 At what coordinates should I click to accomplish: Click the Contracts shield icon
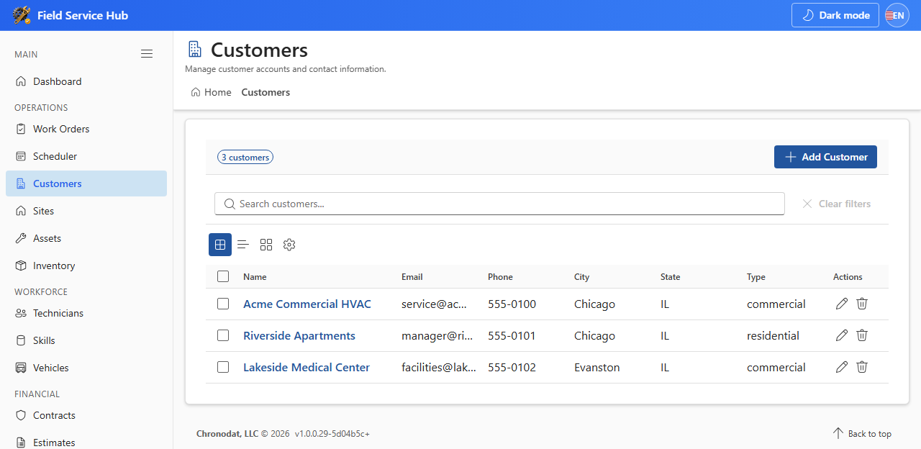(21, 415)
